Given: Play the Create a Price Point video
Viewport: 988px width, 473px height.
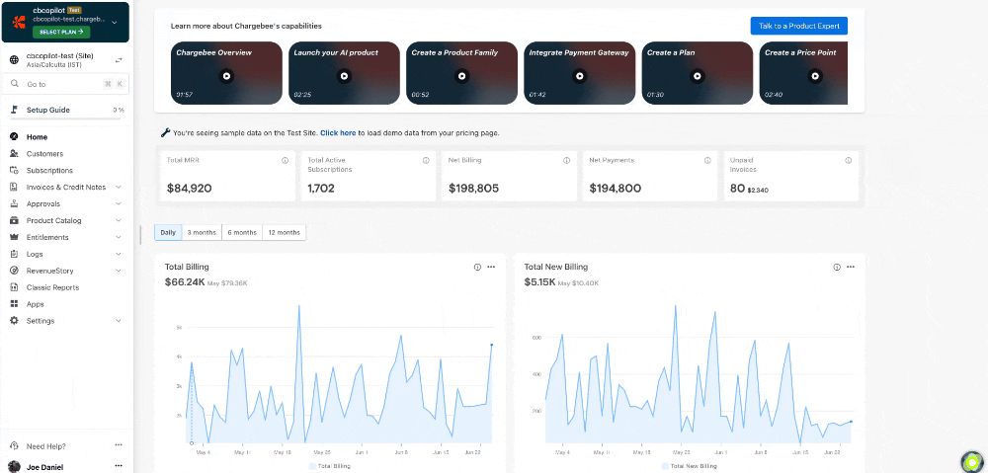Looking at the screenshot, I should coord(815,76).
